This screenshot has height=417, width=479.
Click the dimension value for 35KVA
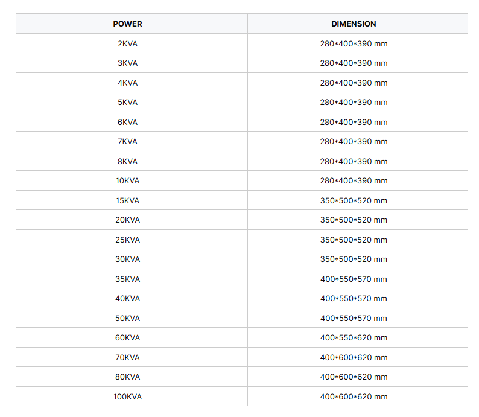[354, 279]
